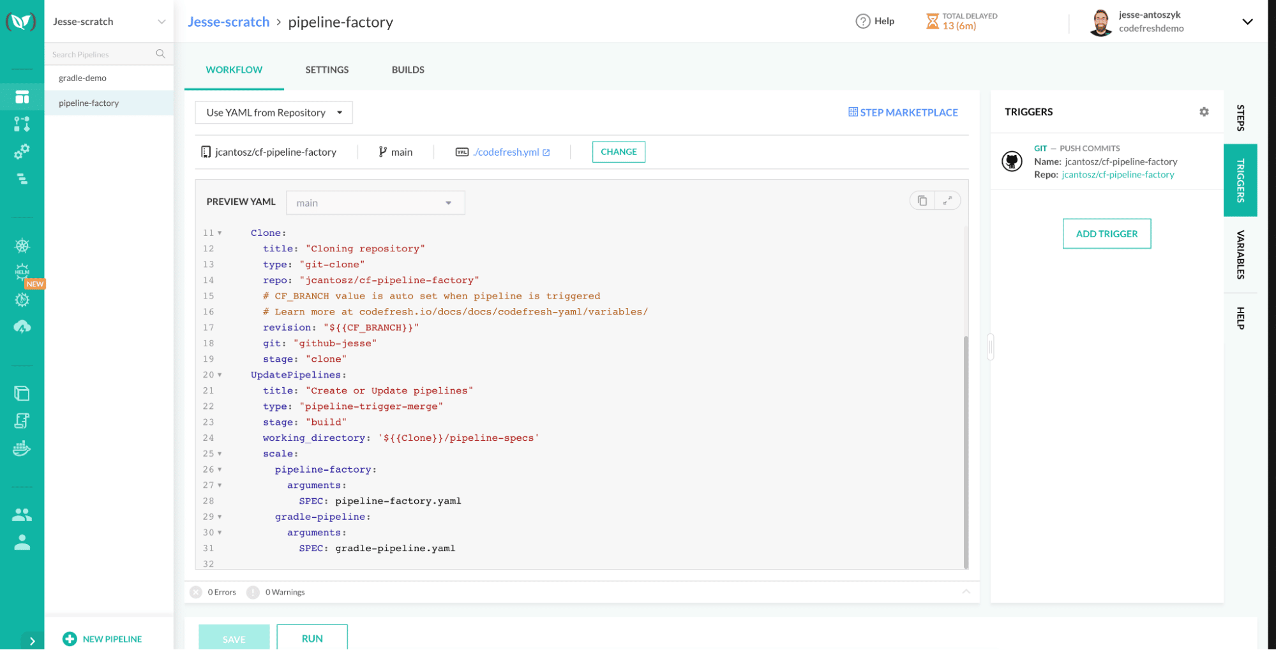Switch to the Builds tab

click(408, 70)
